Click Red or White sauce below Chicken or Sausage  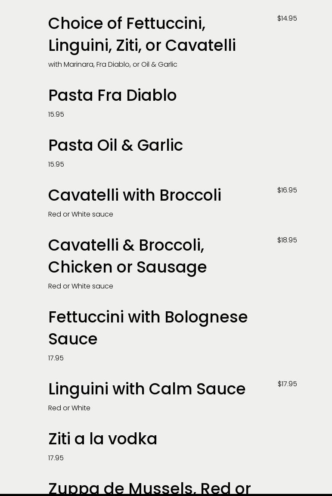coord(81,286)
